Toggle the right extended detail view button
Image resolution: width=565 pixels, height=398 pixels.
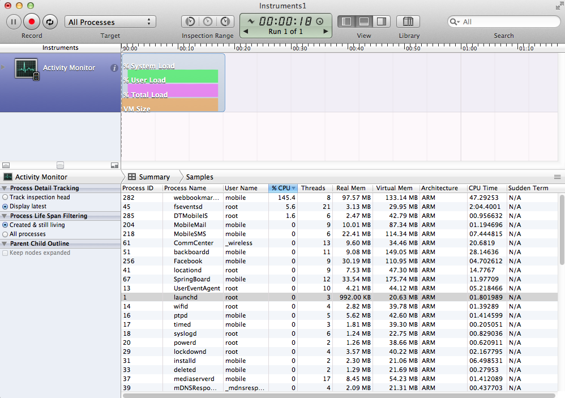tap(382, 22)
